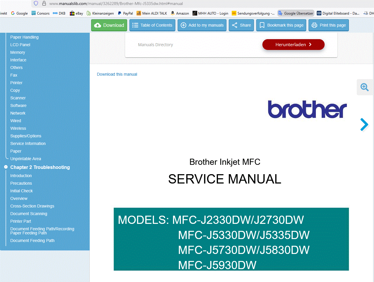Bookmark this page

[x=281, y=25]
